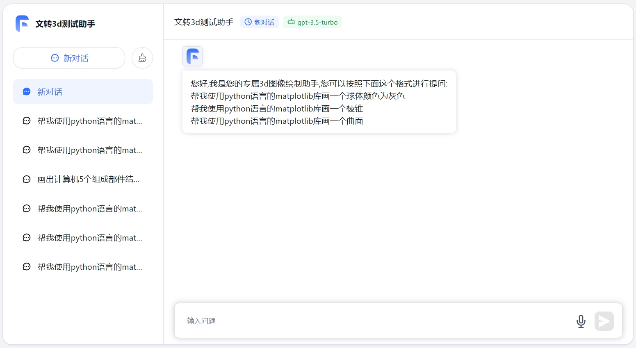Screen dimensions: 636x348
Task: Click the filled blue chat icon of the highlighted conversation
Action: pyautogui.click(x=27, y=92)
